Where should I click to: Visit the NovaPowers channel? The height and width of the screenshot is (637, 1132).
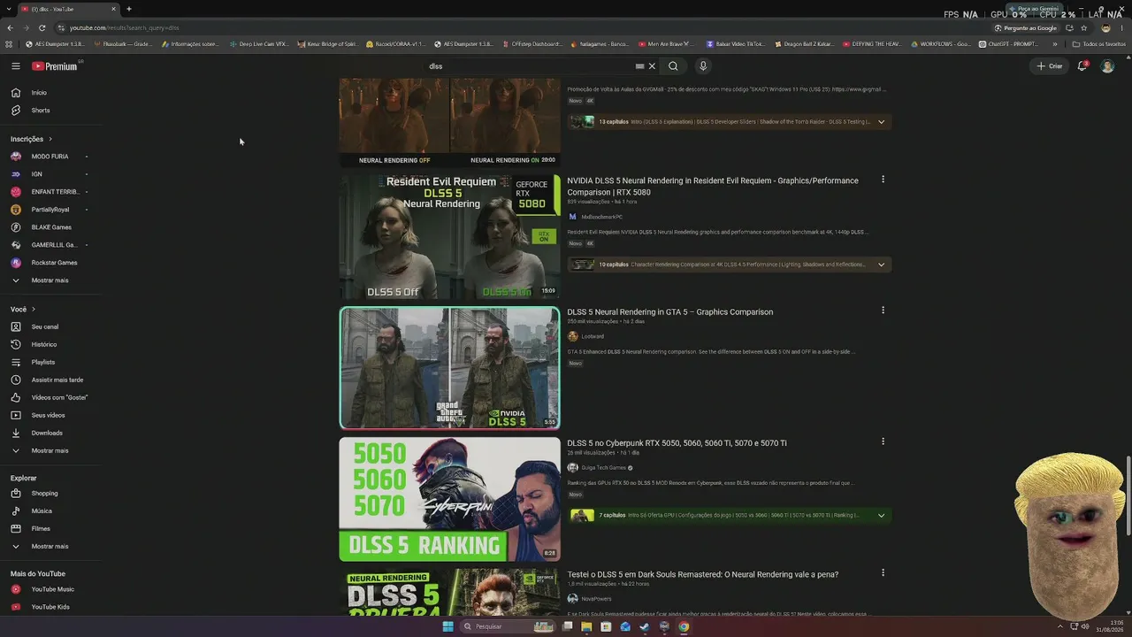tap(596, 599)
